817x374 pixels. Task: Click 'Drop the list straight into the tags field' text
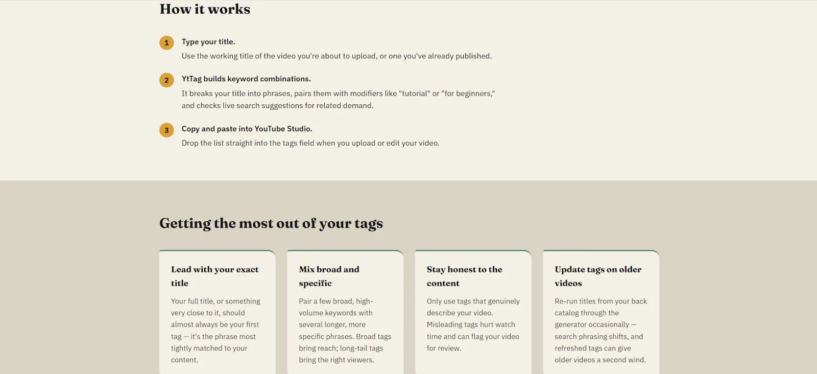310,143
